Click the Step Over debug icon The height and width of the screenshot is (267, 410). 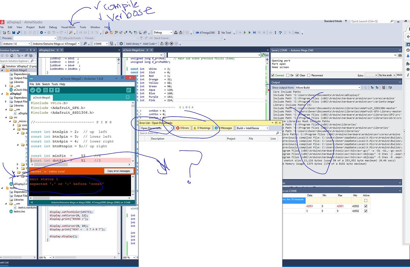(280, 33)
